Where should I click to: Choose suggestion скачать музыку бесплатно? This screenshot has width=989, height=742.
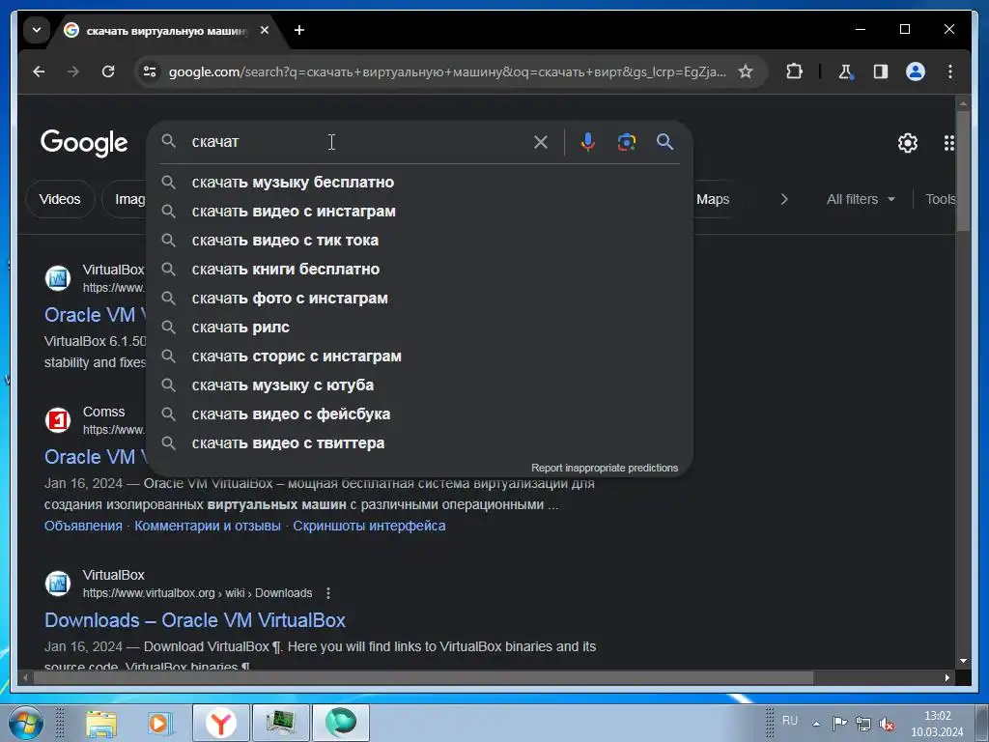(419, 183)
